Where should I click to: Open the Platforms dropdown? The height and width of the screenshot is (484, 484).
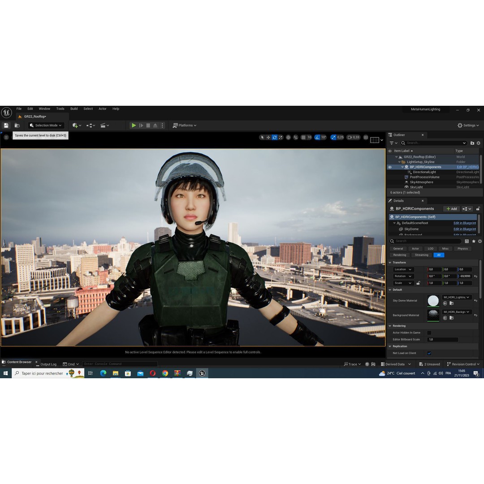click(185, 125)
